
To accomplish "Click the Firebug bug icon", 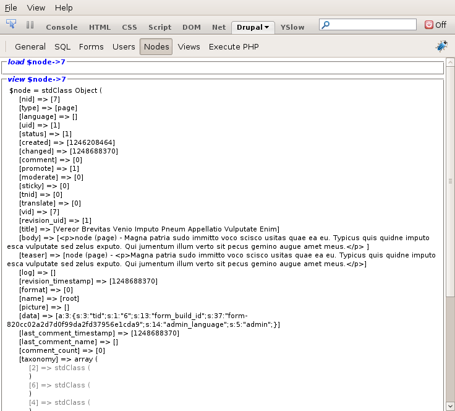I will pyautogui.click(x=441, y=46).
